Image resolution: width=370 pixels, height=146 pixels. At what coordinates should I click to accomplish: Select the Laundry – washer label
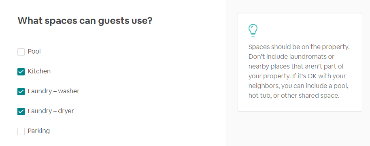(53, 91)
